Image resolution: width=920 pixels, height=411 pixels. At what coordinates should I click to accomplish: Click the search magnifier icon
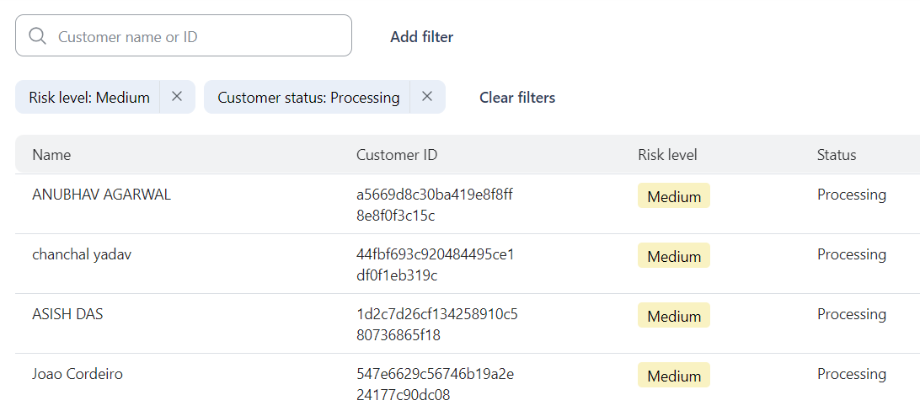[x=37, y=36]
